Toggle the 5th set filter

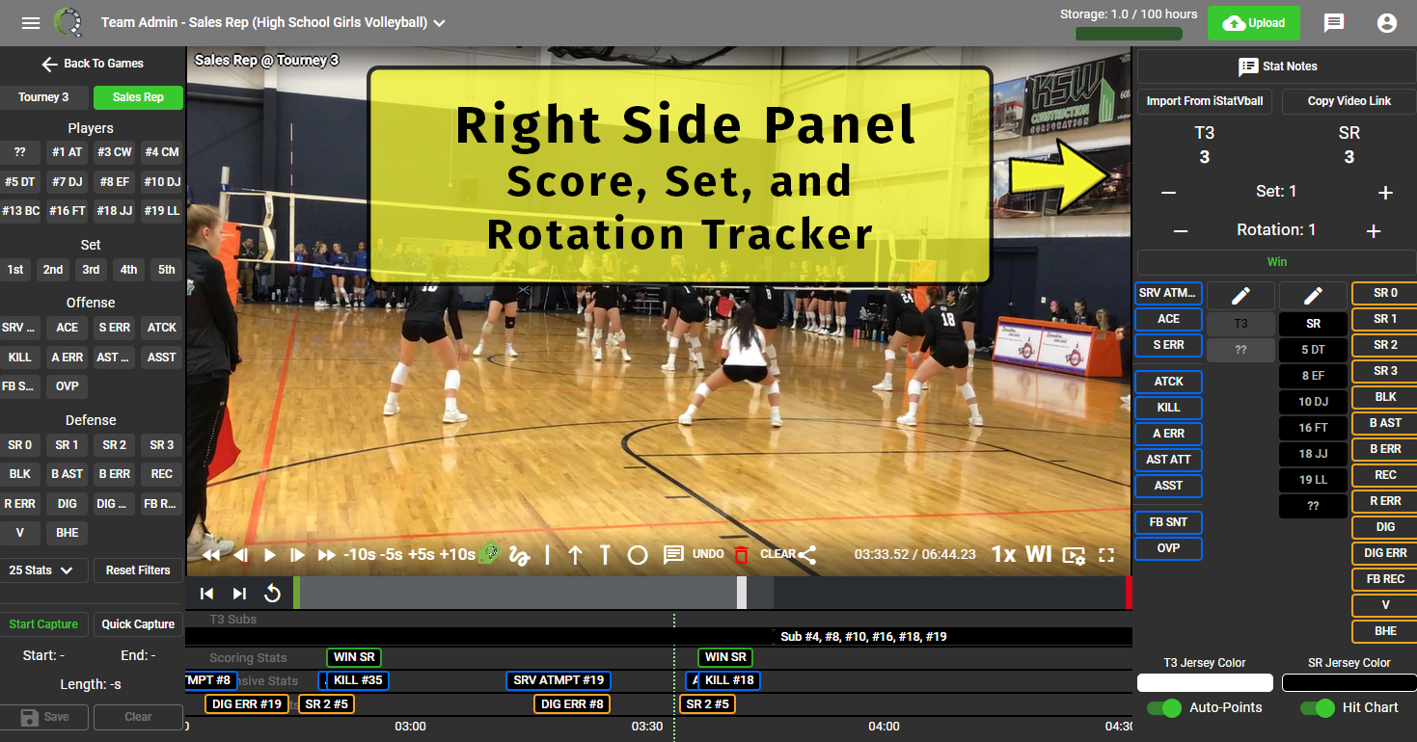pyautogui.click(x=167, y=270)
